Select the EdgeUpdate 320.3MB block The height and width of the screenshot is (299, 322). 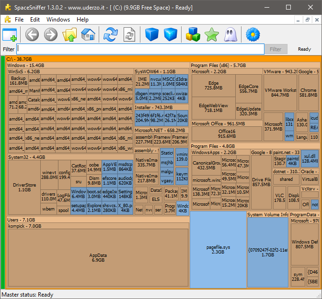click(x=249, y=111)
